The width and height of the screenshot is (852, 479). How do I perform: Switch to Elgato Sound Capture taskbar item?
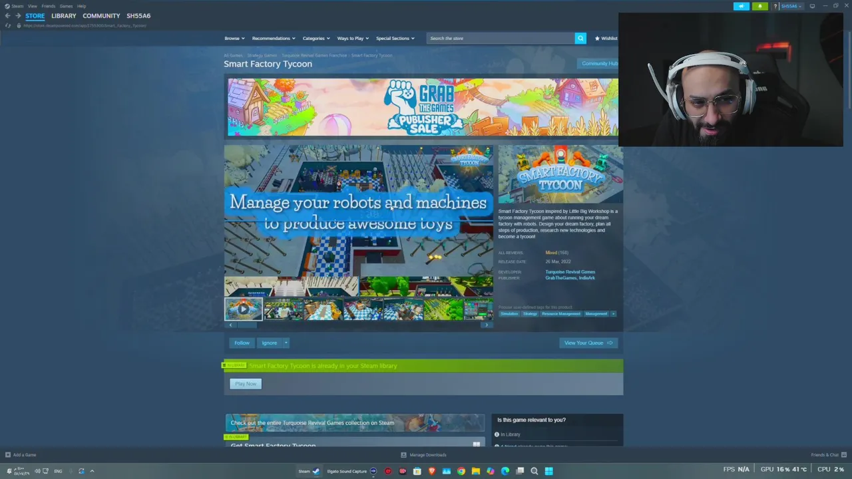pyautogui.click(x=351, y=471)
